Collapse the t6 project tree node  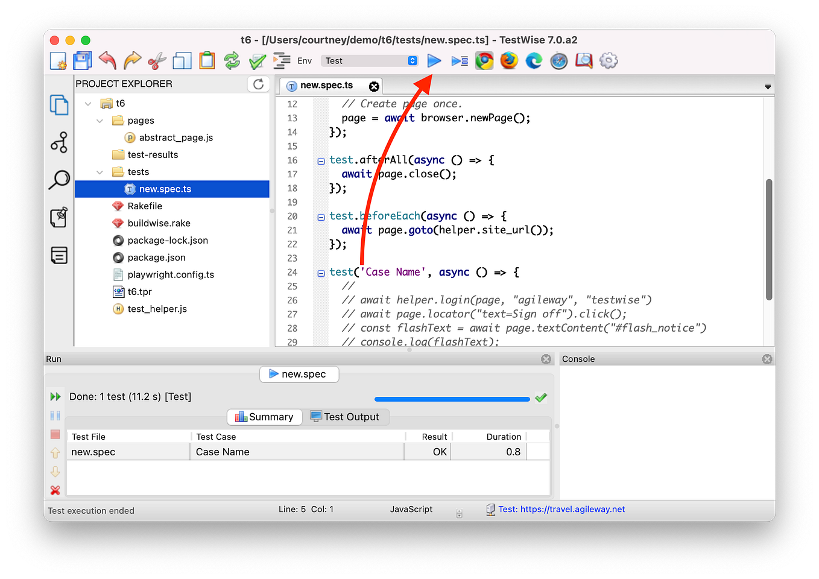[87, 103]
